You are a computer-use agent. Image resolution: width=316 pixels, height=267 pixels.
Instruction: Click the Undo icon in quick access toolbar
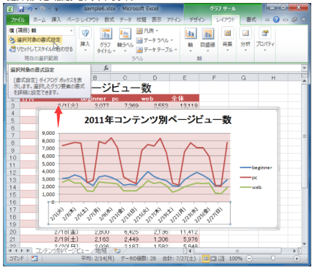coord(30,9)
